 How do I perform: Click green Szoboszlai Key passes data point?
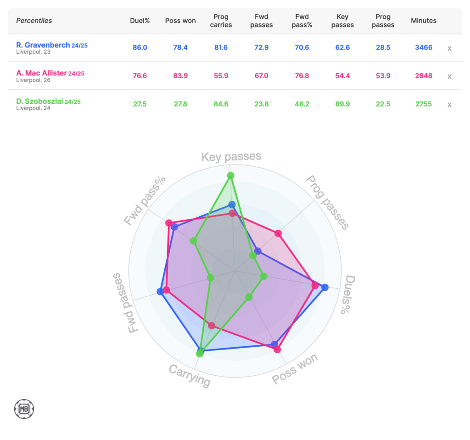(231, 175)
